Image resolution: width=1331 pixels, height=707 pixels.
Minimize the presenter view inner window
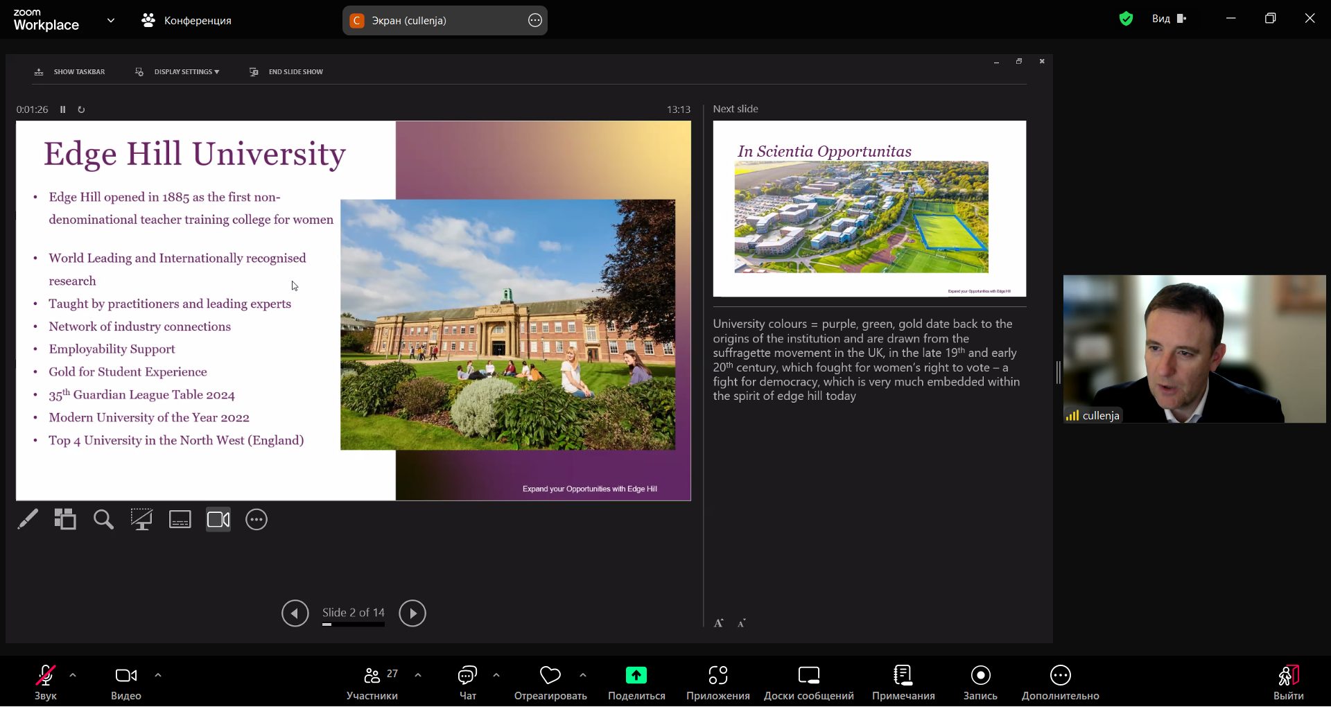(x=996, y=62)
